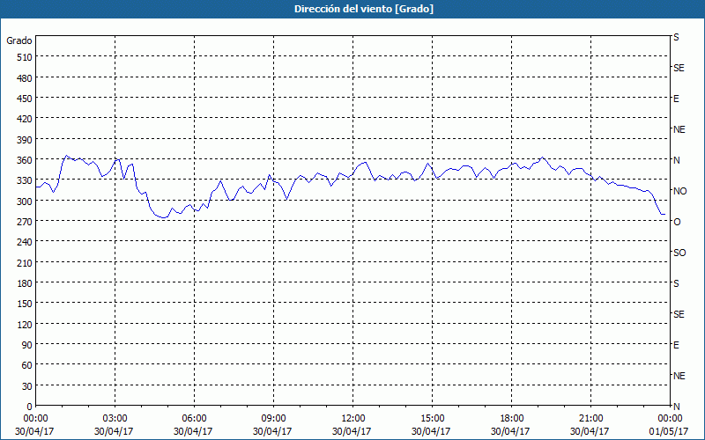Click the 01/05/17 date label

669,431
